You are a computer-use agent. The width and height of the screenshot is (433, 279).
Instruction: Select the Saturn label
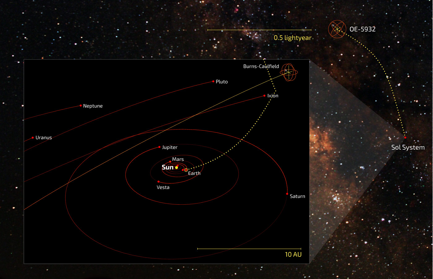pyautogui.click(x=298, y=196)
